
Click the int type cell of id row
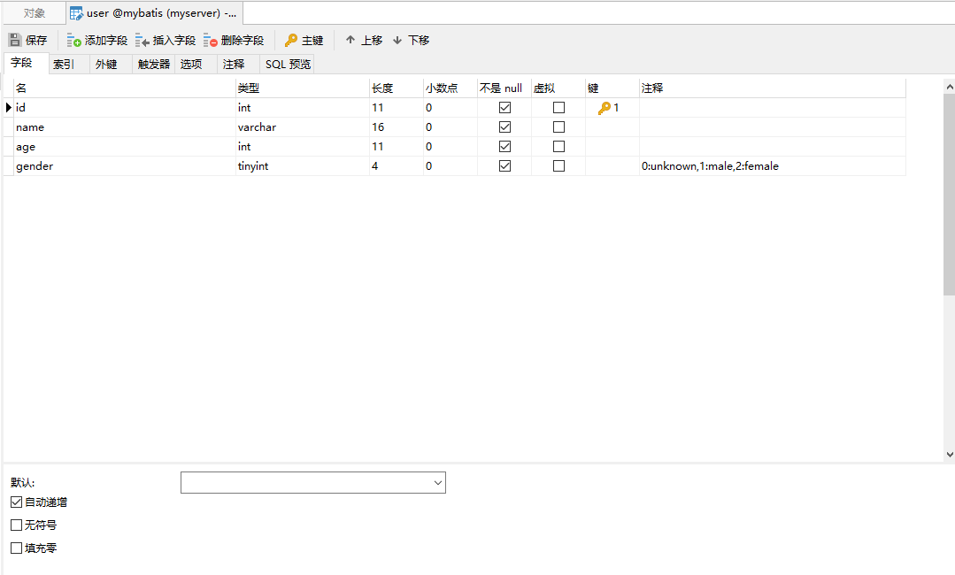pyautogui.click(x=303, y=108)
